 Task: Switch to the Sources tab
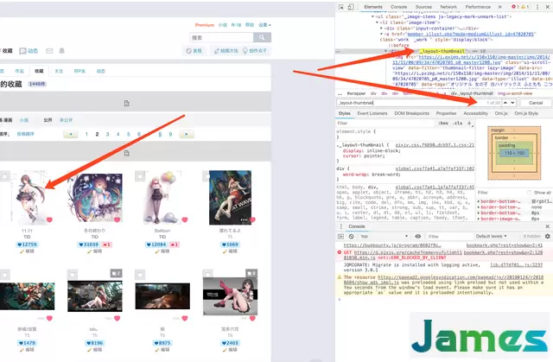click(423, 7)
